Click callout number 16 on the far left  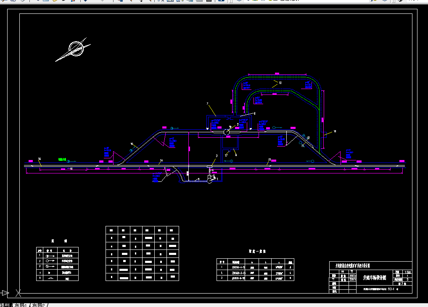pyautogui.click(x=39, y=159)
